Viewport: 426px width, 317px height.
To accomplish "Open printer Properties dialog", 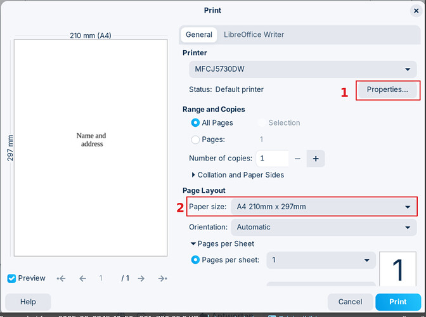I will pos(387,89).
